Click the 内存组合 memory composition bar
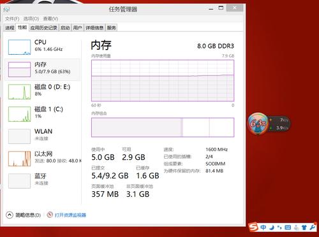 tap(163, 127)
